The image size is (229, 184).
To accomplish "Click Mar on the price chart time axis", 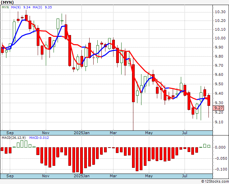I will 113,133.
